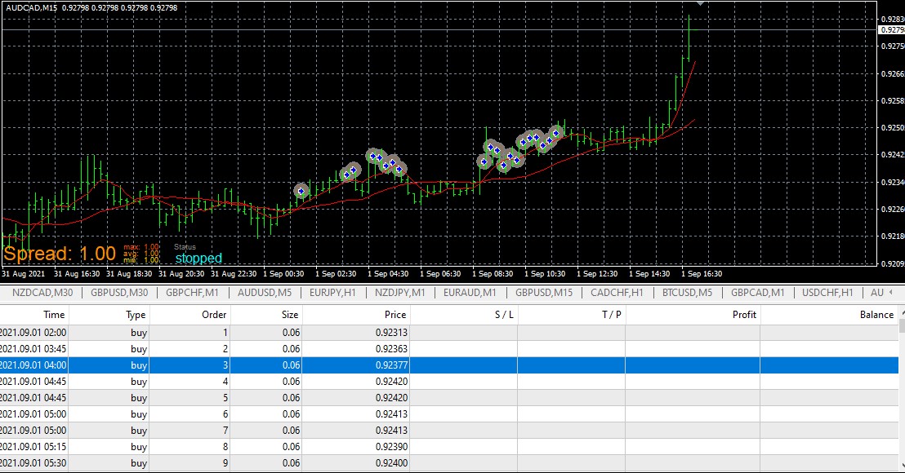Click price 0.92413 of order 6

[391, 414]
